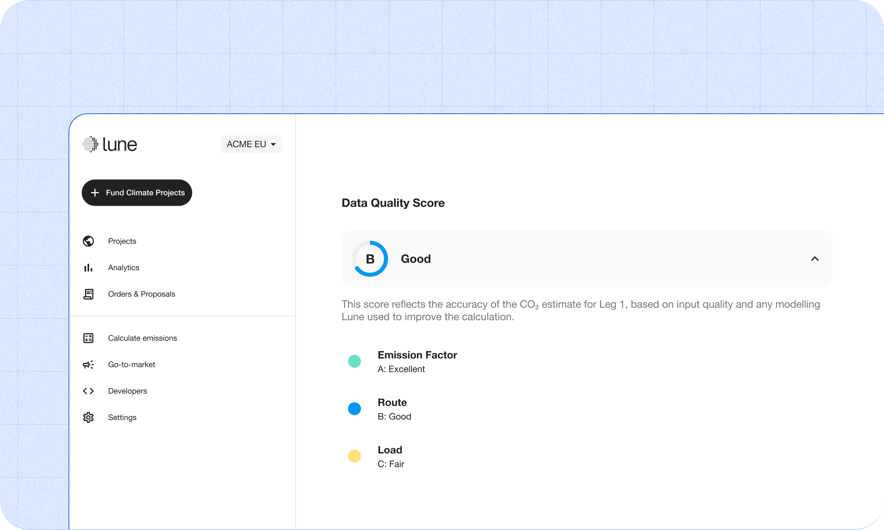Click the B score progress ring
884x530 pixels.
click(x=370, y=259)
